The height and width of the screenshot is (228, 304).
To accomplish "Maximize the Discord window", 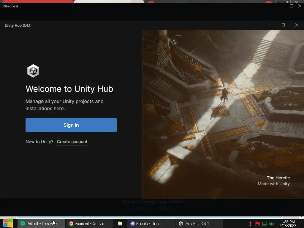I will [292, 6].
